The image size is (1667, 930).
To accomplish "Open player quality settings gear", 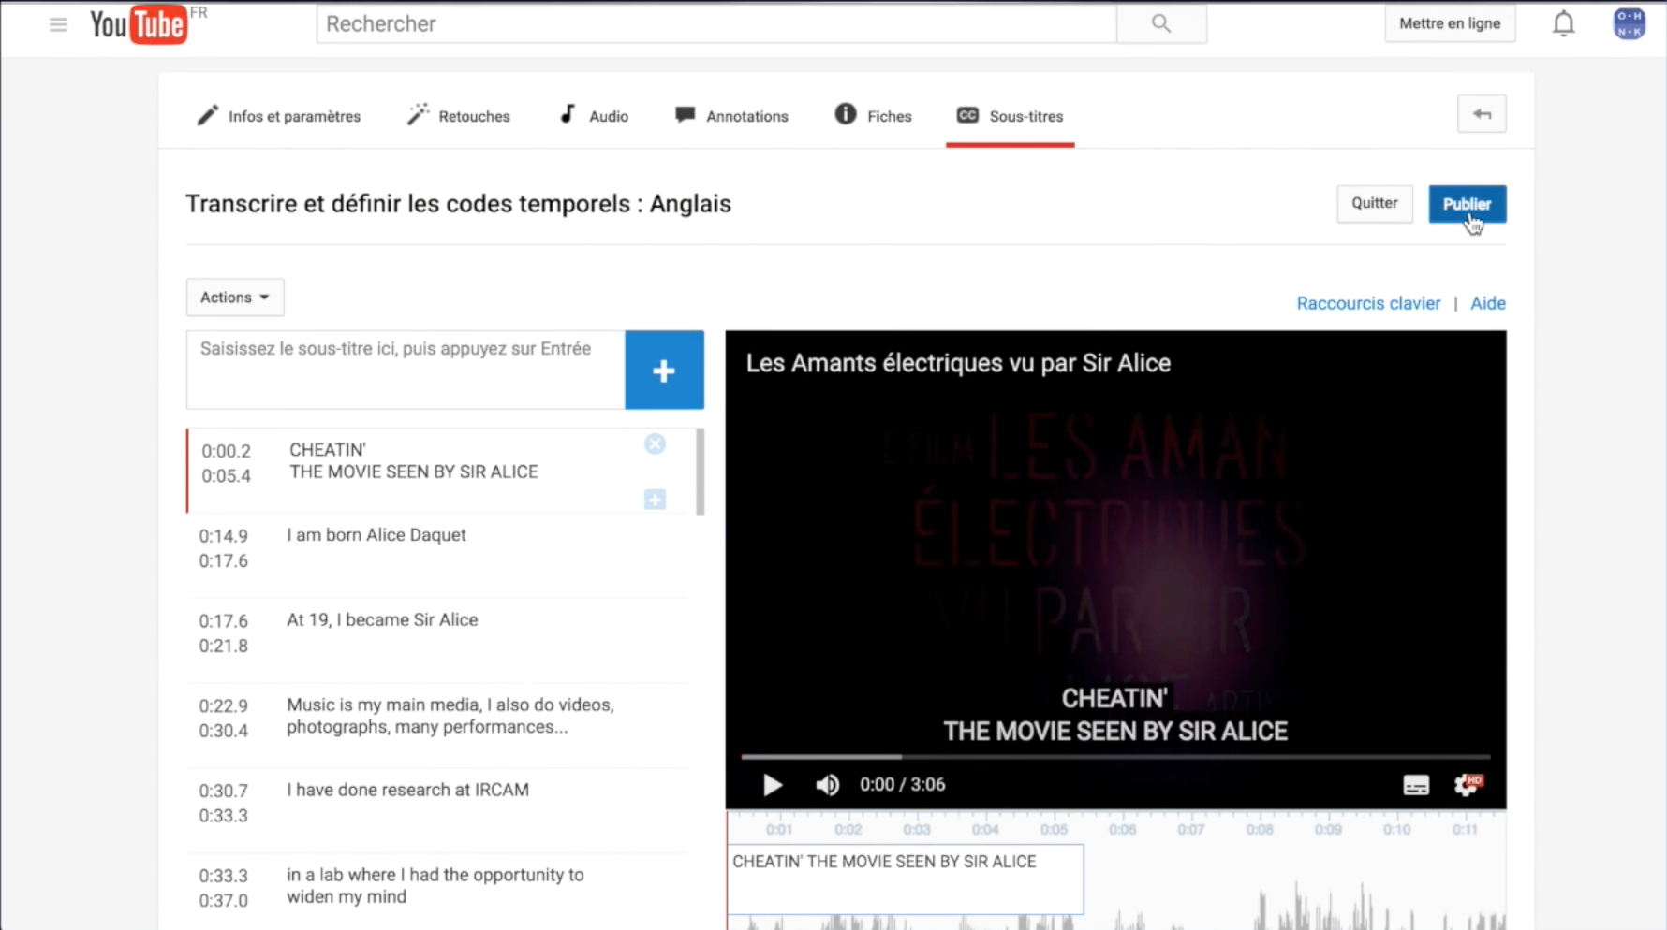I will 1466,785.
